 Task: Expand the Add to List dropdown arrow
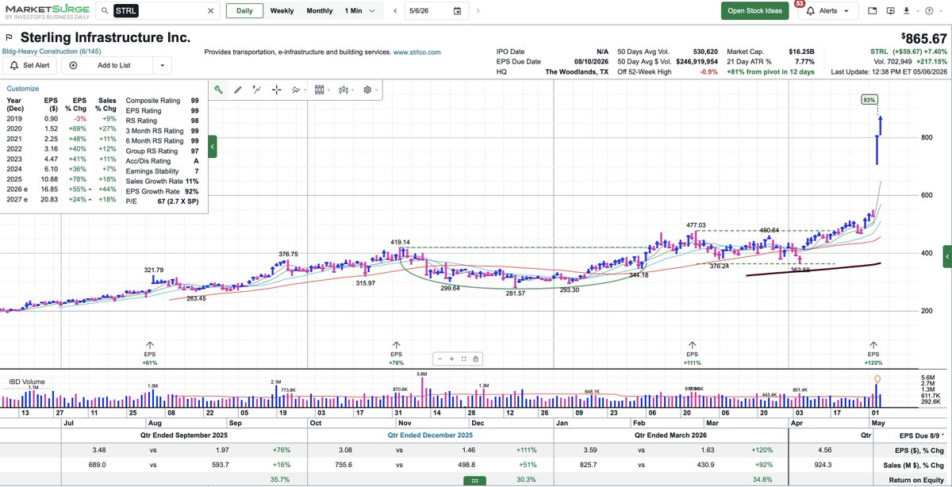(x=162, y=66)
